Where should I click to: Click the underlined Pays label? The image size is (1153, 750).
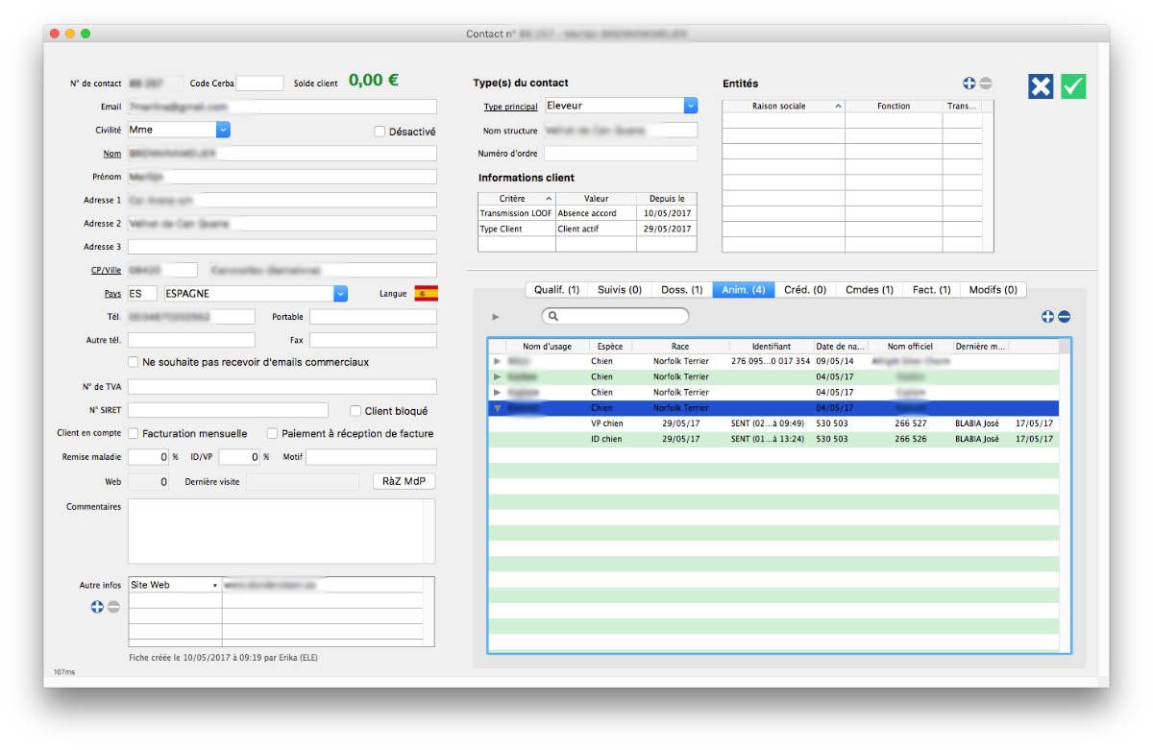(113, 294)
